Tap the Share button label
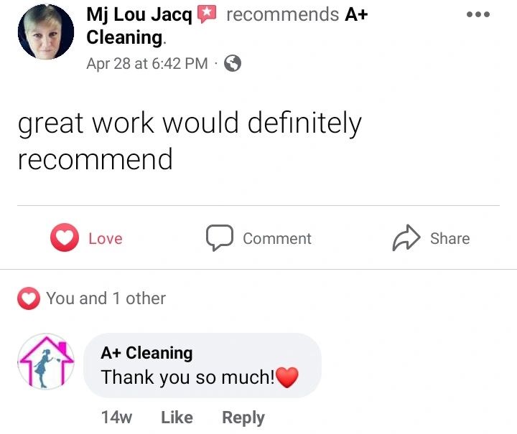 click(x=450, y=238)
